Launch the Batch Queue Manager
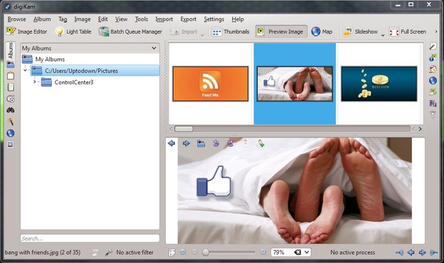 point(130,32)
